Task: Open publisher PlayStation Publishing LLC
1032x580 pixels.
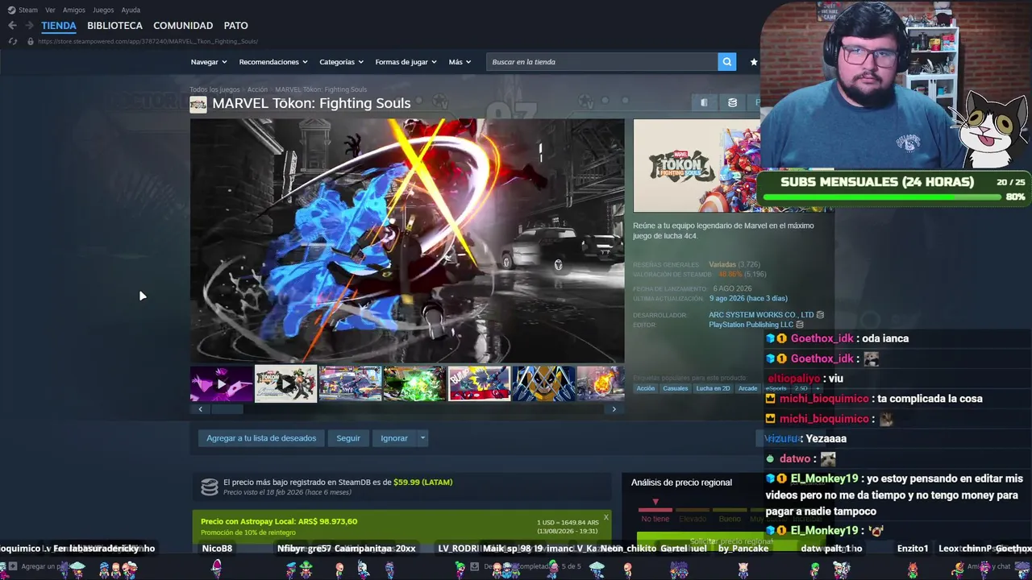Action: pos(751,325)
